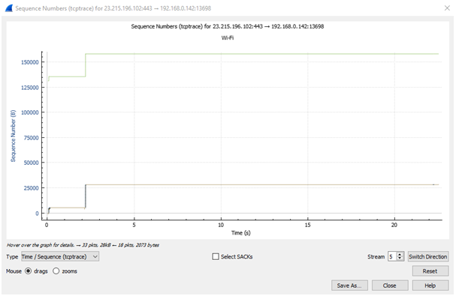Click into the Stream number field
This screenshot has width=459, height=296.
[x=392, y=256]
